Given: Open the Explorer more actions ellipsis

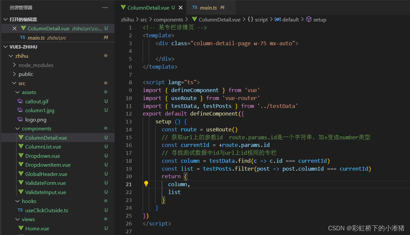Looking at the screenshot, I should (105, 8).
